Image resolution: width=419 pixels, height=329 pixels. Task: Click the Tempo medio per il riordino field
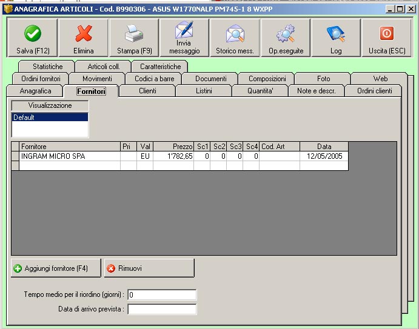pyautogui.click(x=162, y=295)
